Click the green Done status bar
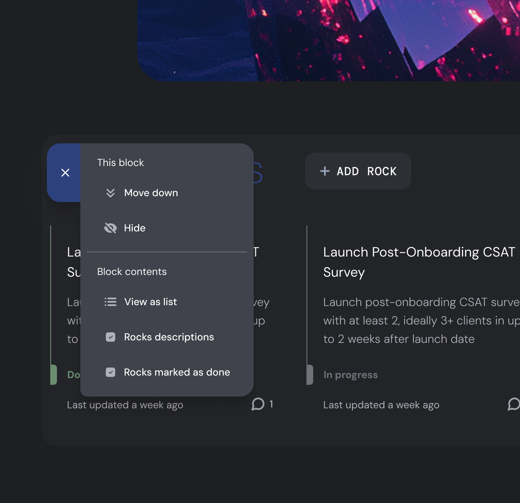Screen dimensions: 520x503 (x=53, y=374)
